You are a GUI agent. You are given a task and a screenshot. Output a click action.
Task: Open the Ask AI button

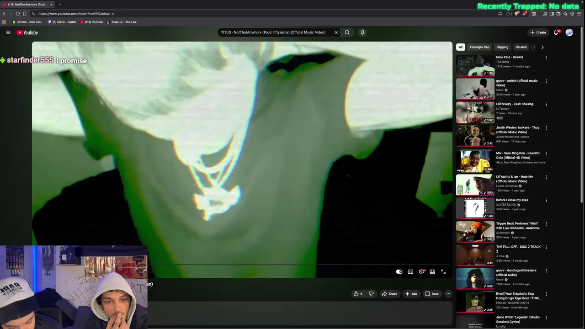(411, 294)
